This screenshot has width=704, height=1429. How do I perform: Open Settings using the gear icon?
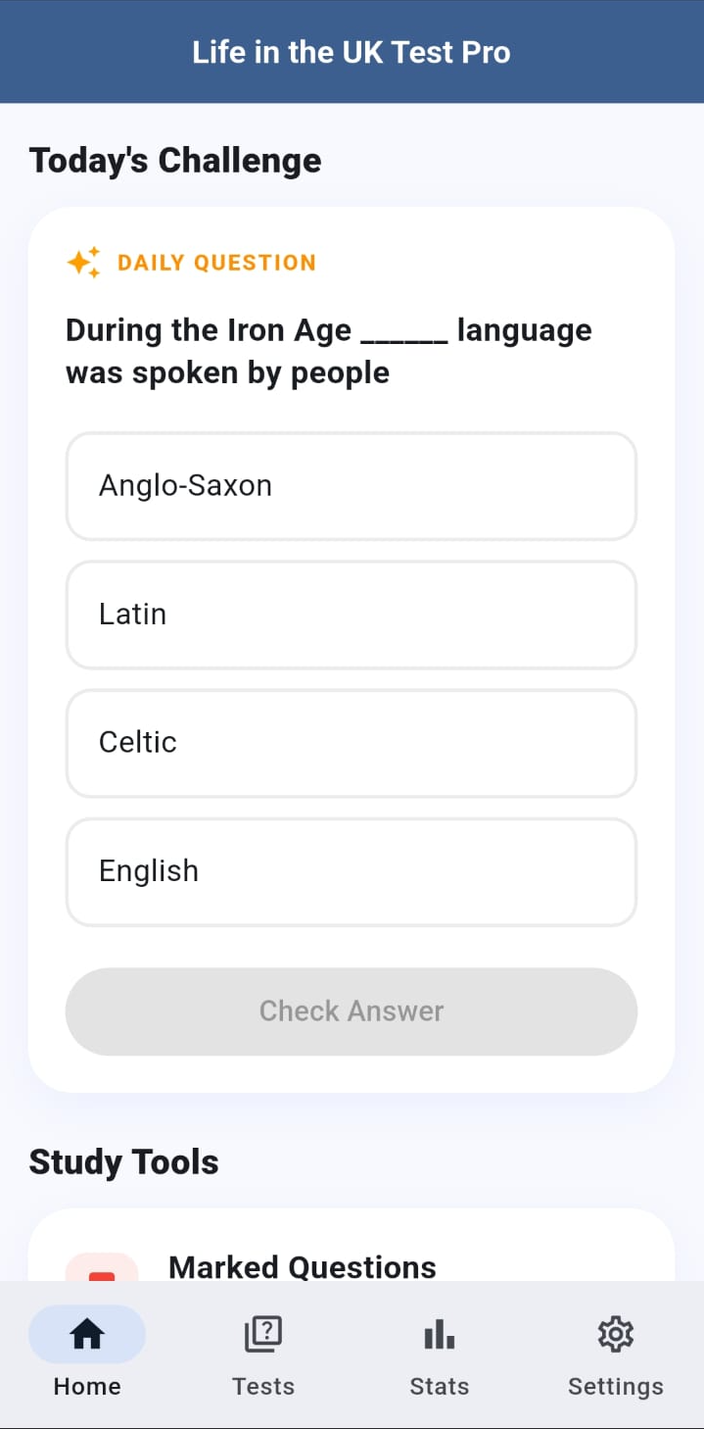click(x=615, y=1333)
